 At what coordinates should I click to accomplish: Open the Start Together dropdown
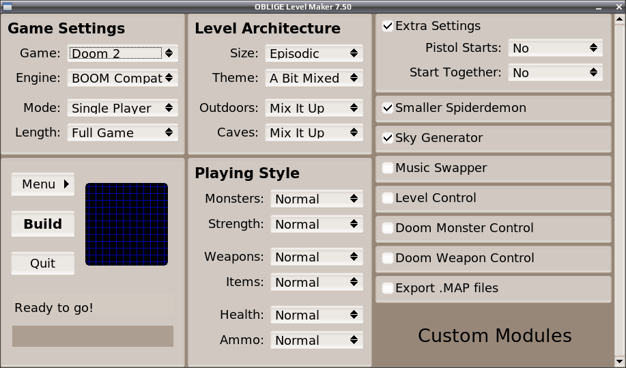(x=555, y=72)
